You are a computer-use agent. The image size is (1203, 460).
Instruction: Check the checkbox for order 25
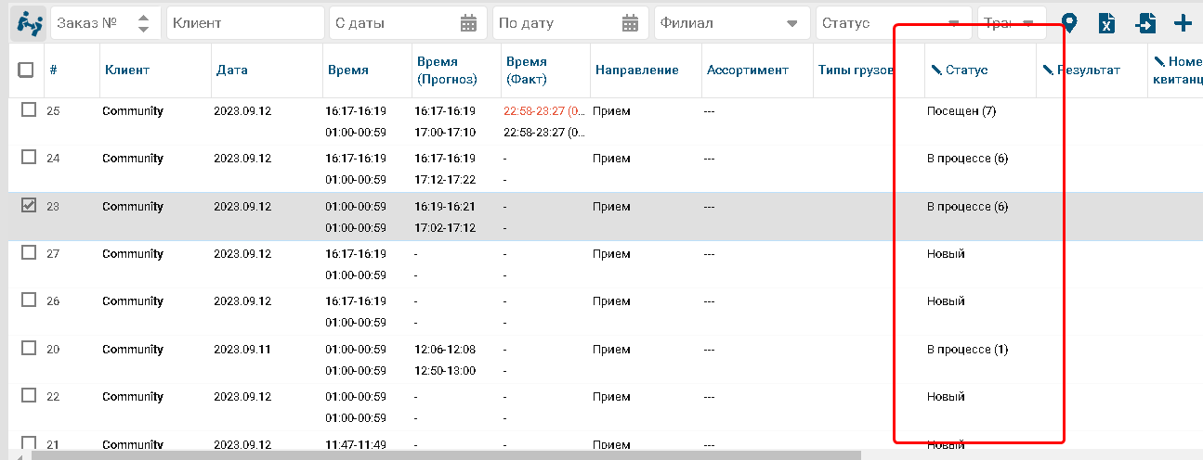(x=29, y=110)
